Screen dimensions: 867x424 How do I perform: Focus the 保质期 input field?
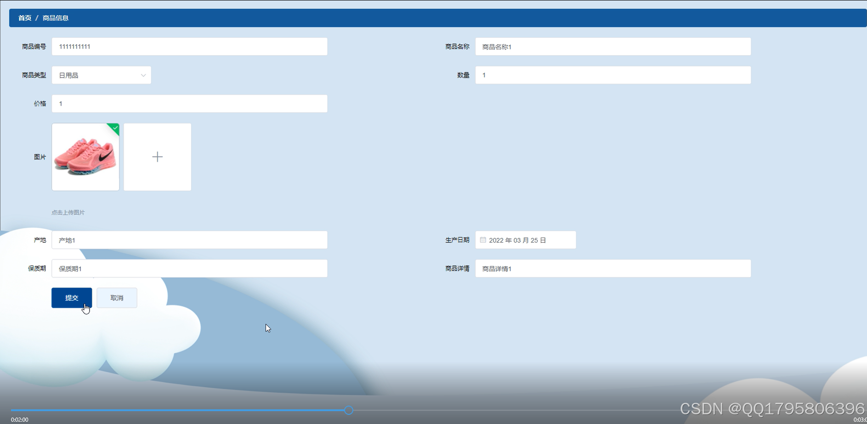(189, 268)
